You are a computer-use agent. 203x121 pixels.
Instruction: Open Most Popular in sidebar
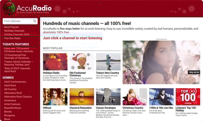click(x=11, y=27)
